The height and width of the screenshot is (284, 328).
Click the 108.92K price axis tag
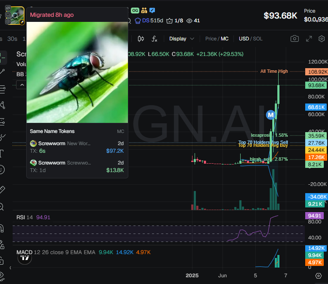[317, 72]
